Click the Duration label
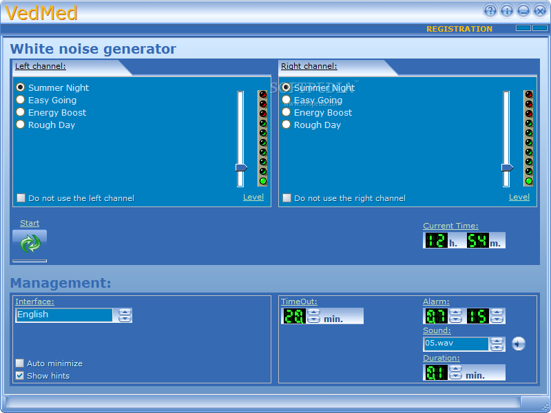The height and width of the screenshot is (413, 551). [441, 358]
